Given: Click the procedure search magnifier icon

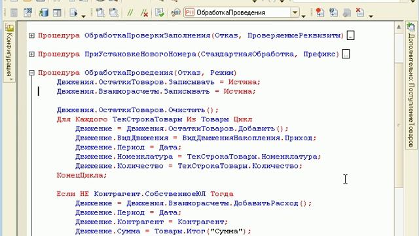Looking at the screenshot, I should [176, 12].
